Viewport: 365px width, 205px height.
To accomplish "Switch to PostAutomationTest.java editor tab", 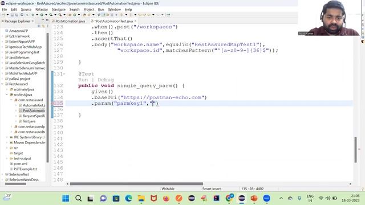I will pos(114,21).
